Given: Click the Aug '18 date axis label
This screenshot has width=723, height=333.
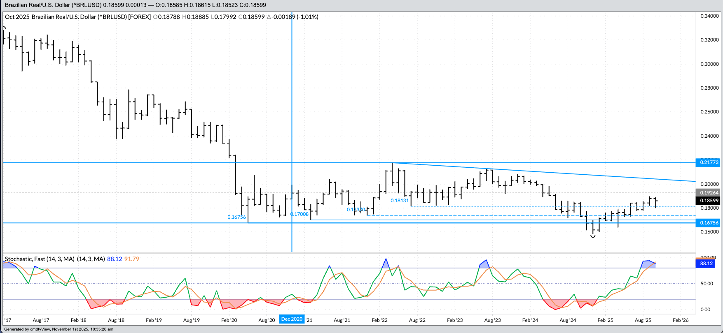Looking at the screenshot, I should click(116, 320).
